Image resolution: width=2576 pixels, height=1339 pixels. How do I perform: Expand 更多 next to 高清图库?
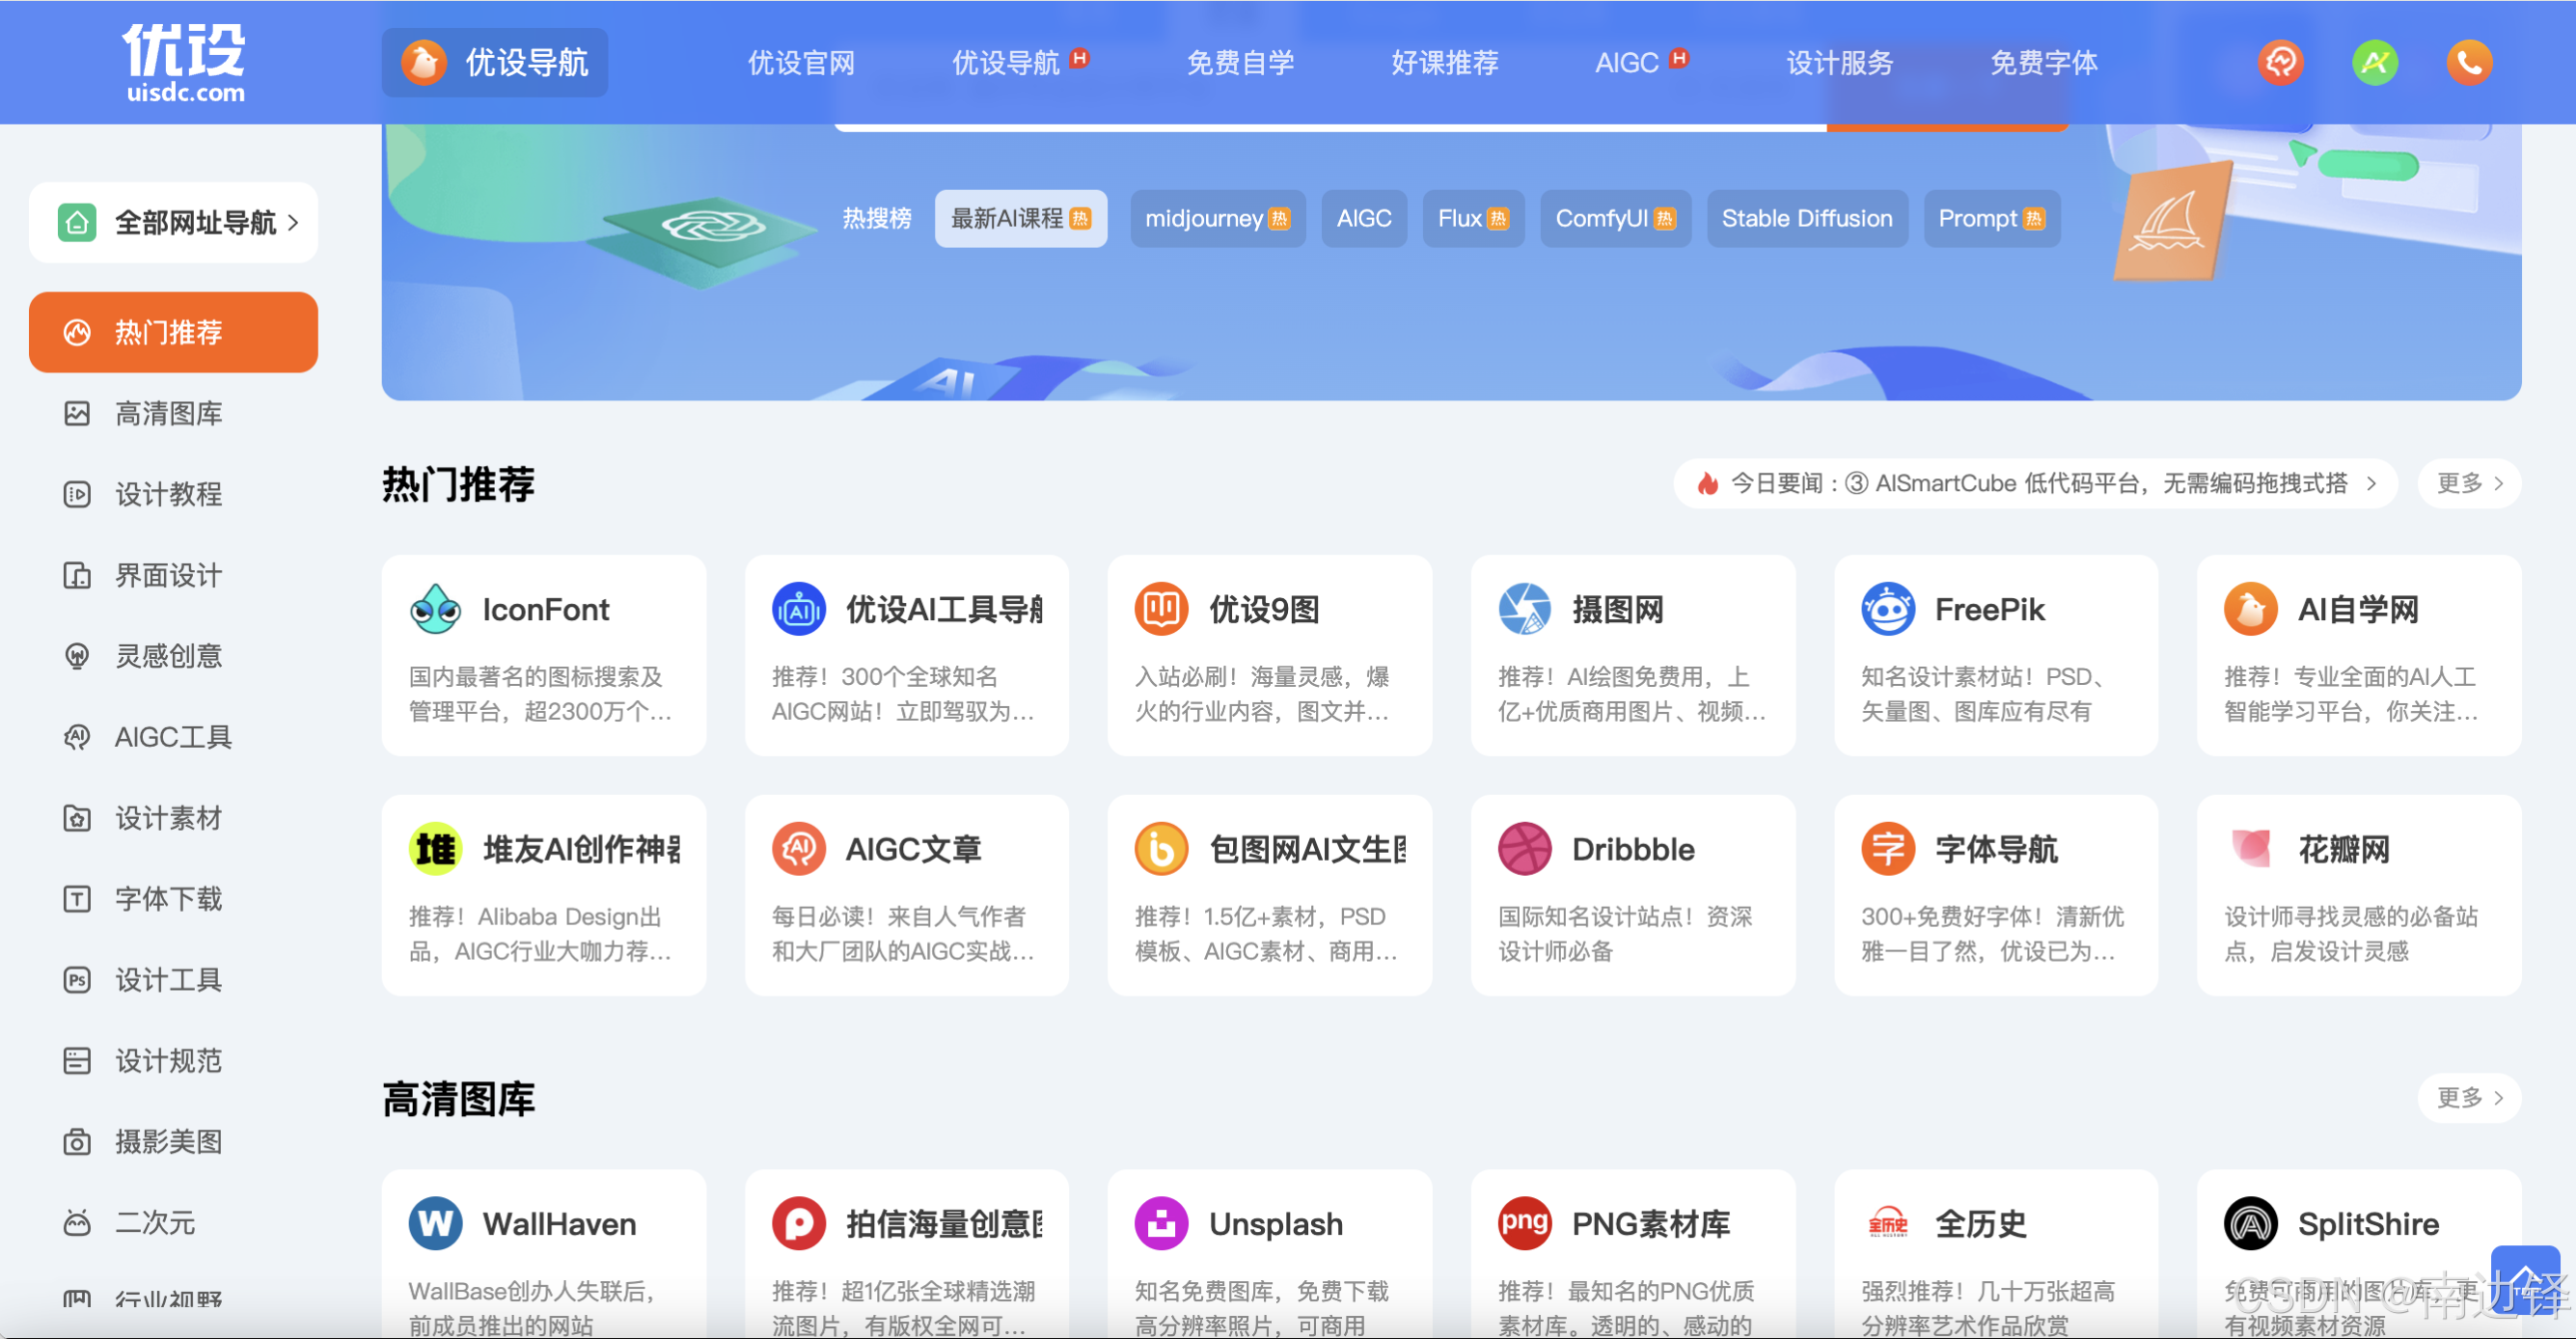click(x=2468, y=1098)
